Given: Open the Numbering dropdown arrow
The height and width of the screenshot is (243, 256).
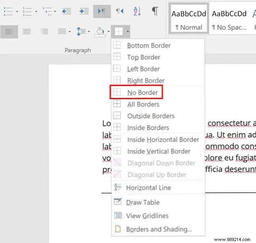Looking at the screenshot, I should coord(36,11).
